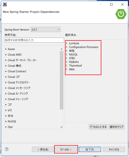Expand the Cloud ディスカバリー category
This screenshot has height=157, width=129.
pos(6,82)
